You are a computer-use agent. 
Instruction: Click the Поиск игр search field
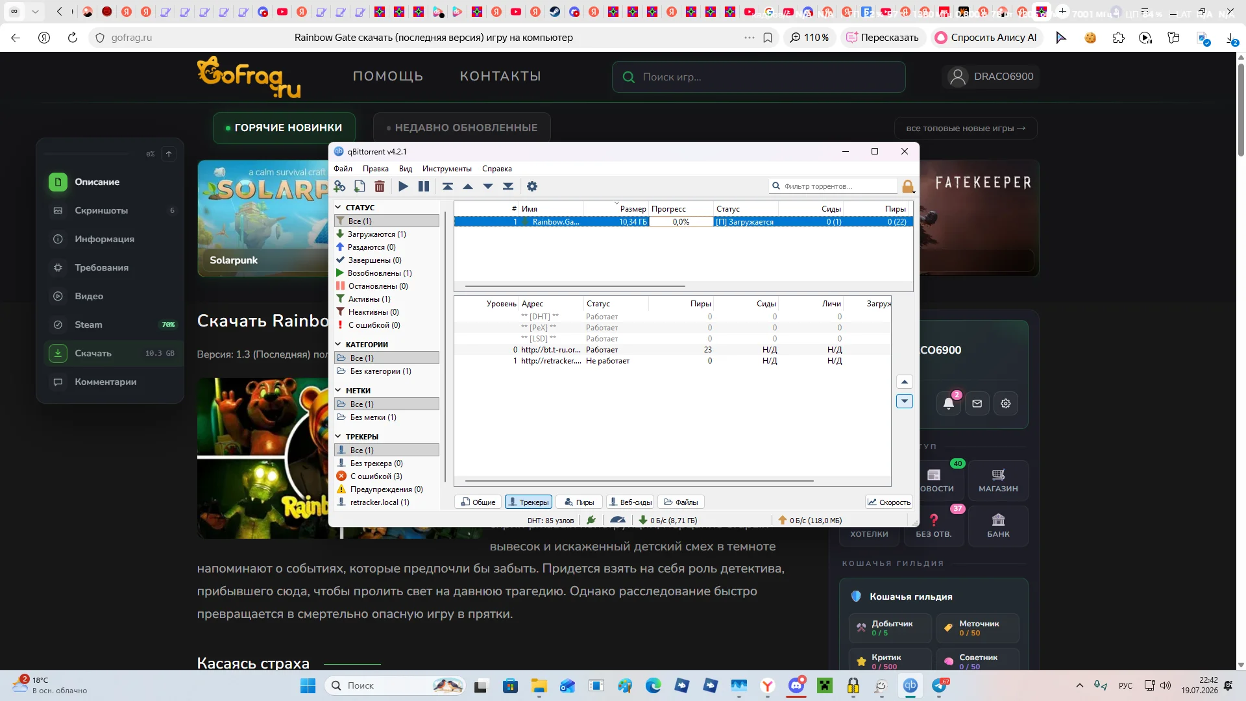pyautogui.click(x=759, y=77)
